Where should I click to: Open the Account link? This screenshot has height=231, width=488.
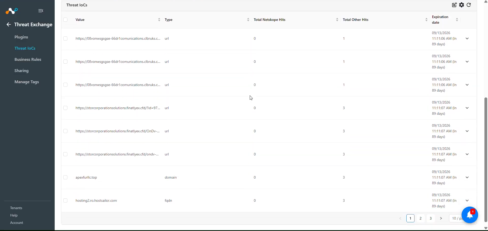[x=17, y=223]
